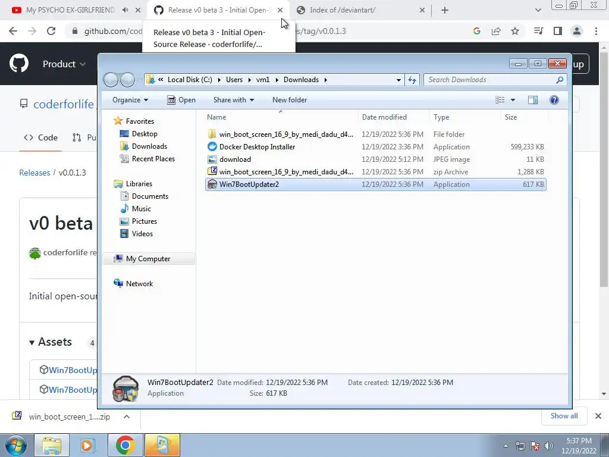Open Chrome side panel icon

(x=558, y=31)
